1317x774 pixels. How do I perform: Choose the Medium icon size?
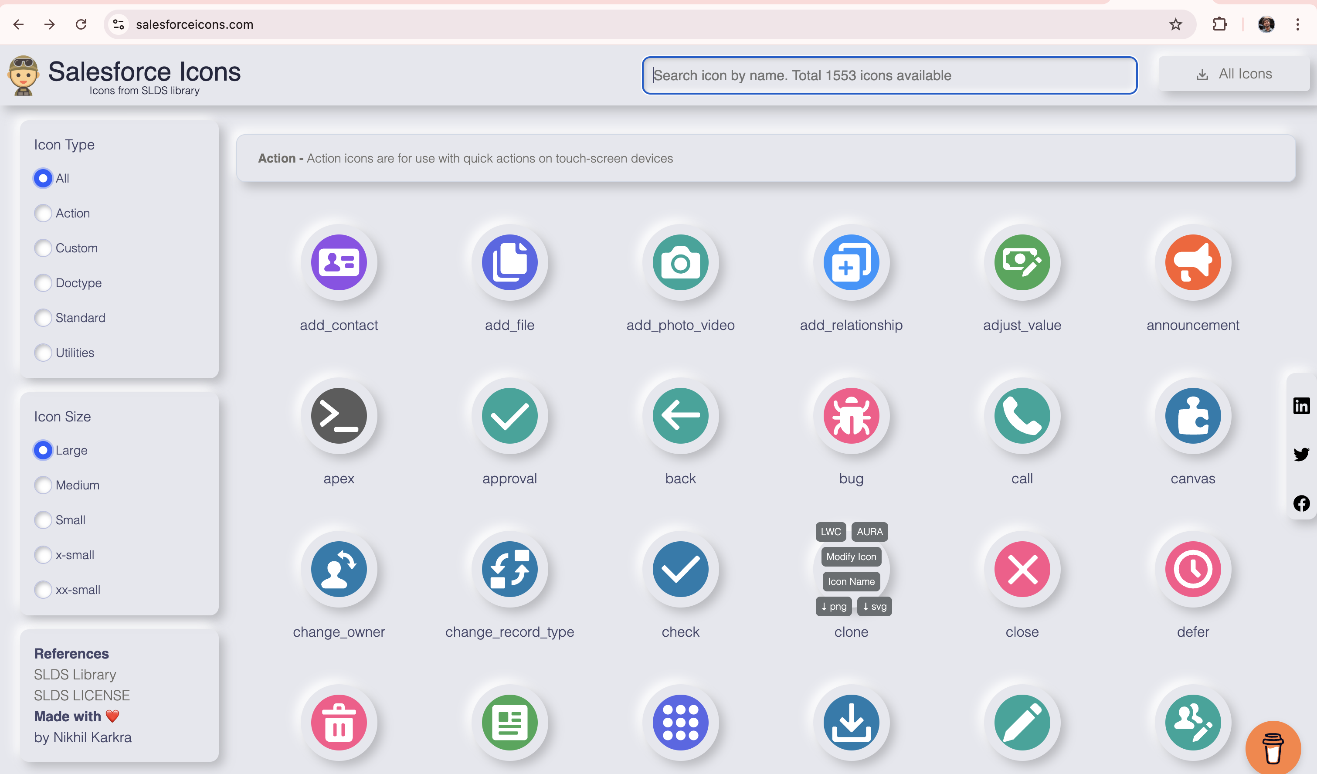(x=44, y=485)
